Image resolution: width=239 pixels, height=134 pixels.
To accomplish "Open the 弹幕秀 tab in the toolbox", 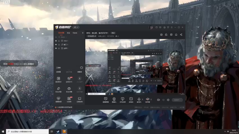I will click(79, 72).
